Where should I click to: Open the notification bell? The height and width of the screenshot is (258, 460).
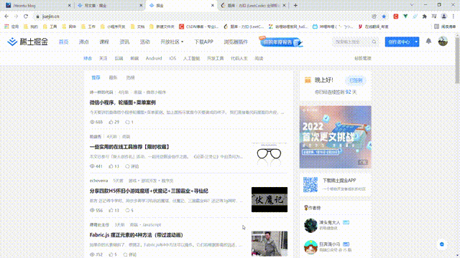(x=428, y=42)
